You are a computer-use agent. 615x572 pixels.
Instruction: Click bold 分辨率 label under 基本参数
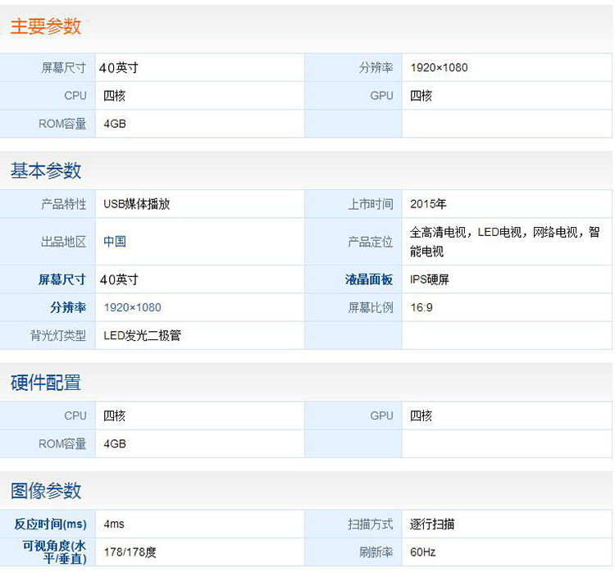[x=68, y=307]
